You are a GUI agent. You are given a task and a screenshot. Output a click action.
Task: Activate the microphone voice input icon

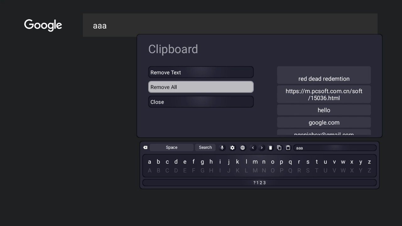(x=222, y=148)
